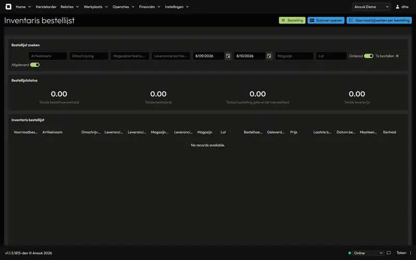Focus the Artikelnaam search field
The height and width of the screenshot is (260, 416).
tap(48, 56)
